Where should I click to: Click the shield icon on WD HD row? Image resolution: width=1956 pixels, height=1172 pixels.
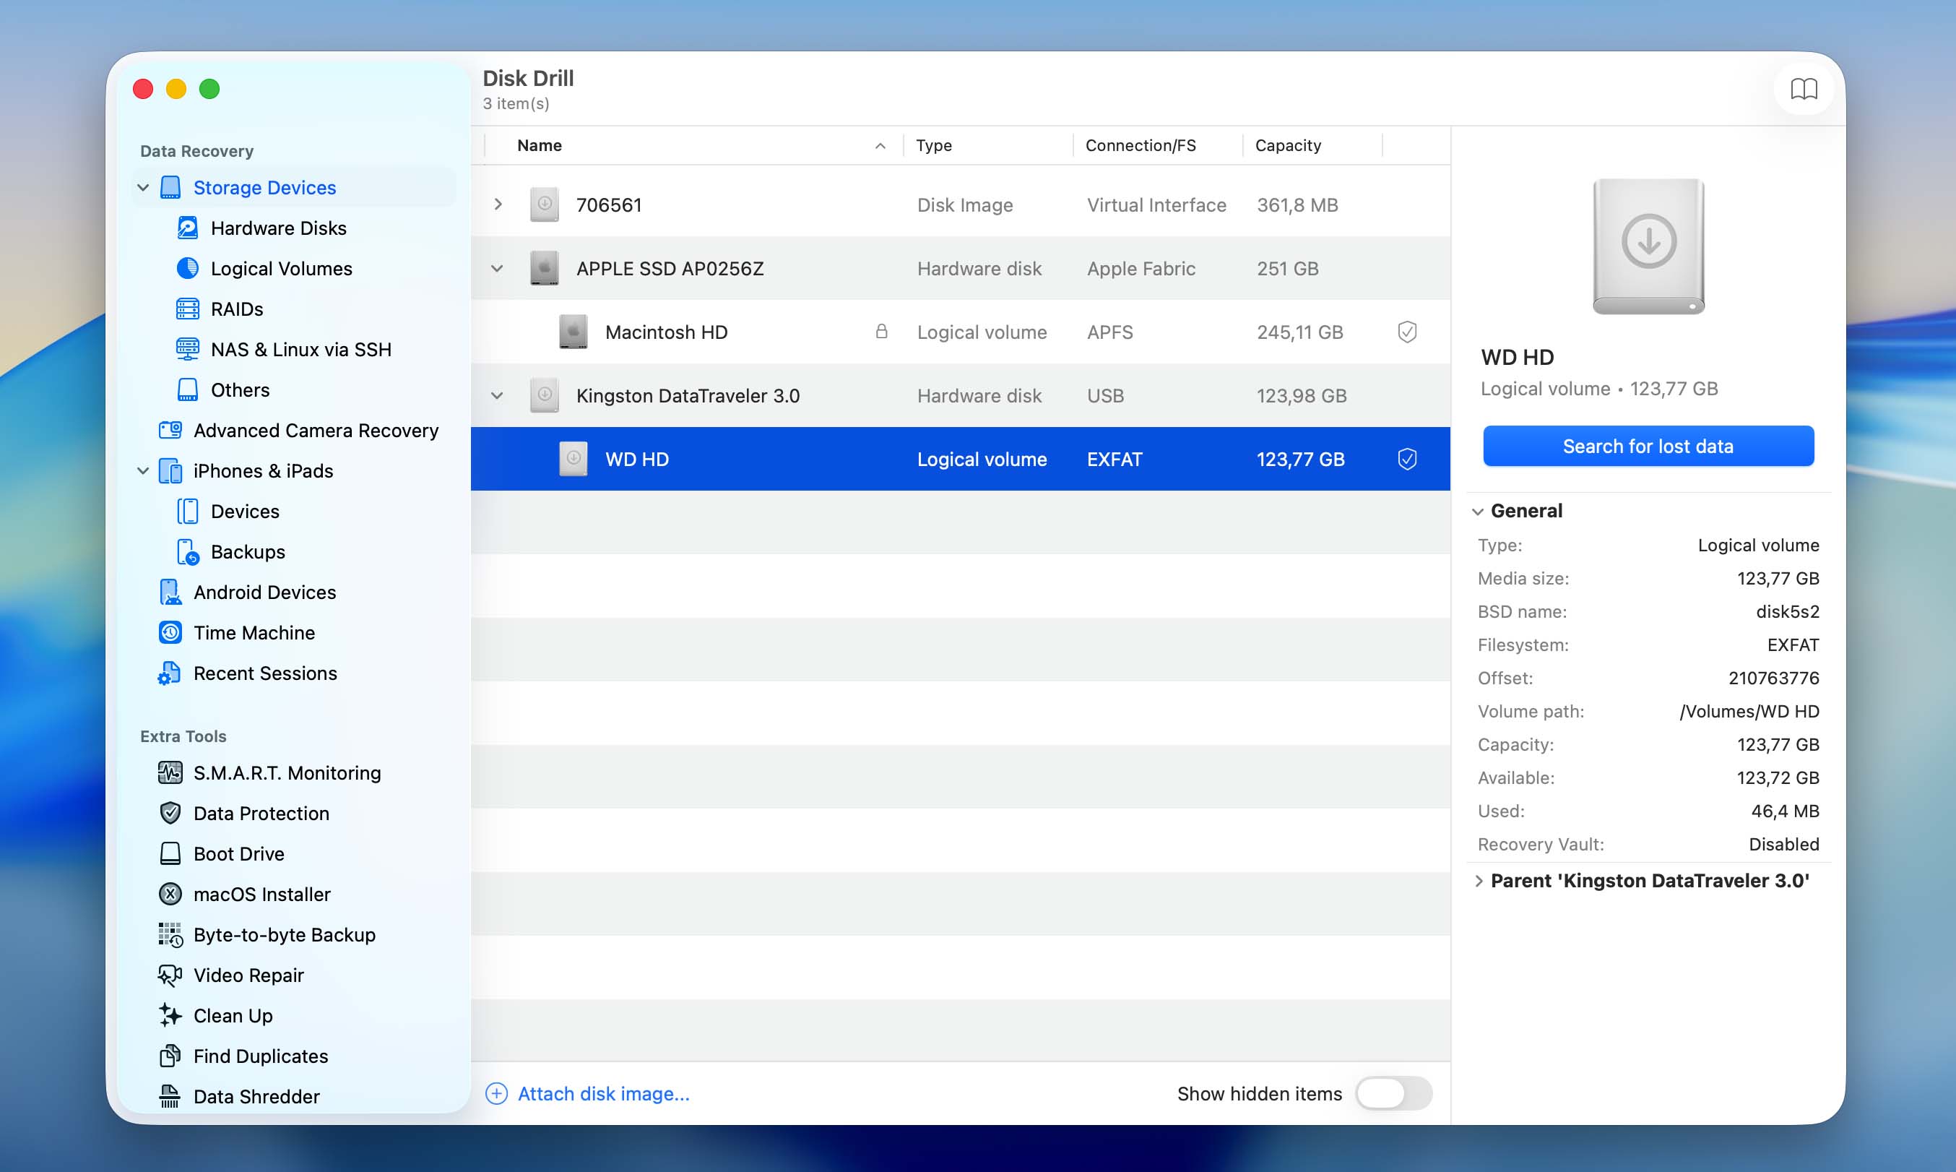click(1406, 459)
